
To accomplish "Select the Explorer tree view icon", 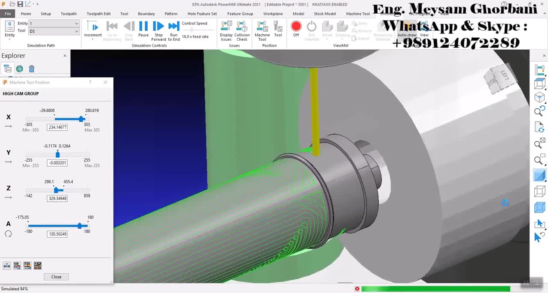I will (8, 69).
